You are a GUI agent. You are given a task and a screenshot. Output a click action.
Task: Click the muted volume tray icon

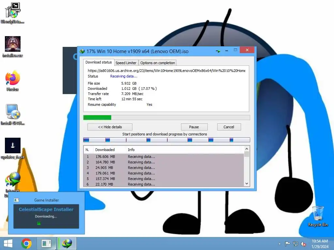pyautogui.click(x=303, y=244)
